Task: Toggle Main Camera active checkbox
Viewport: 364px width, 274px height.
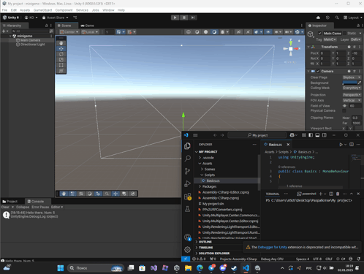Action: click(319, 34)
